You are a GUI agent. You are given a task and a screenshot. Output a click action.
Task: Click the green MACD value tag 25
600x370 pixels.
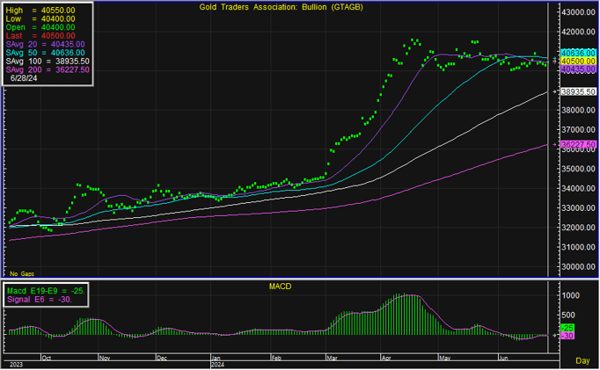tap(568, 328)
